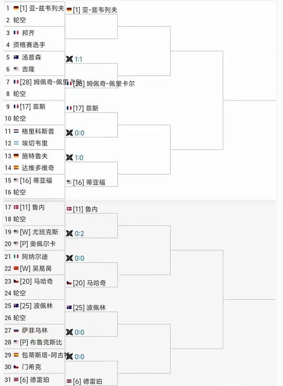Click the French flag beside 邦齐
This screenshot has width=283, height=386.
pos(16,33)
